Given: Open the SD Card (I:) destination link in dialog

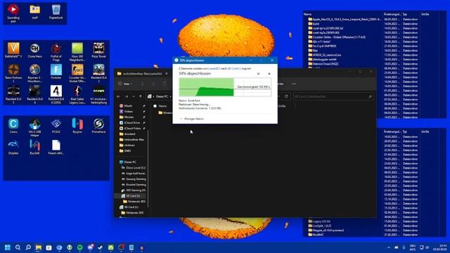Looking at the screenshot, I should coord(234,69).
